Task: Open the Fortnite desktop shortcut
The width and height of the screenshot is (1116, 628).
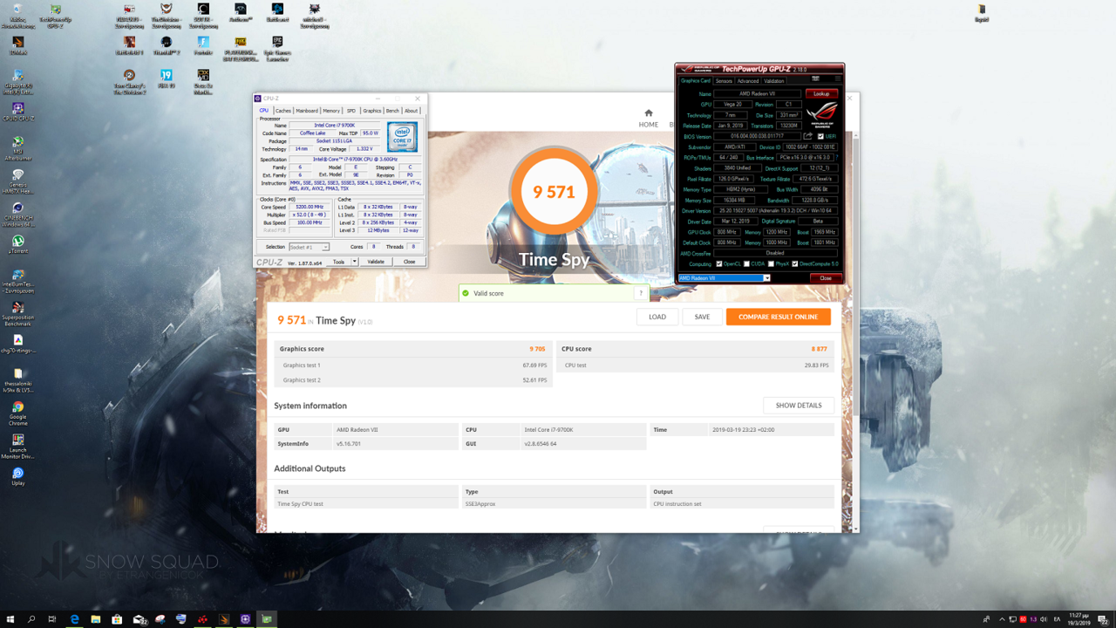Action: click(x=203, y=45)
